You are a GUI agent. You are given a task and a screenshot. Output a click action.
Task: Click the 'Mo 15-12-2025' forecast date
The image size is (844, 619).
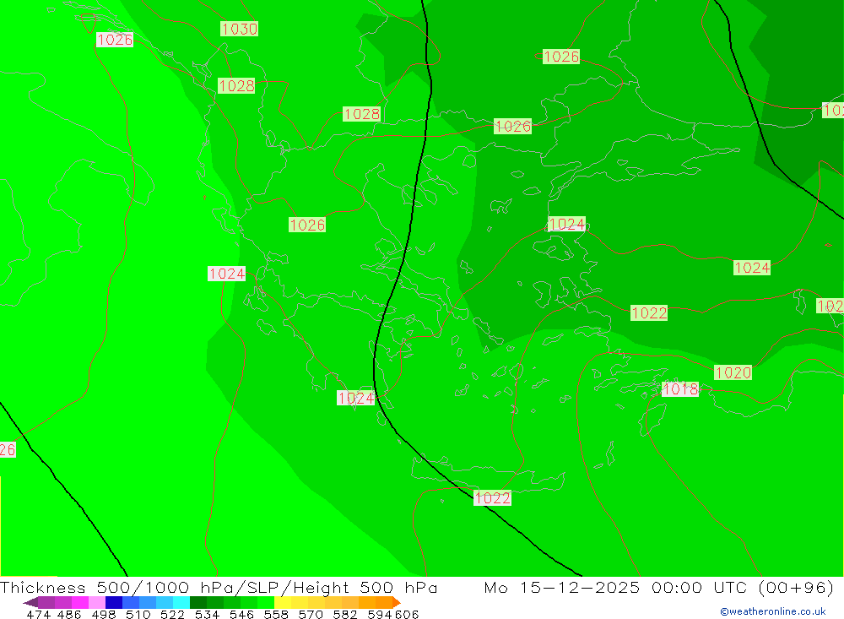(562, 587)
